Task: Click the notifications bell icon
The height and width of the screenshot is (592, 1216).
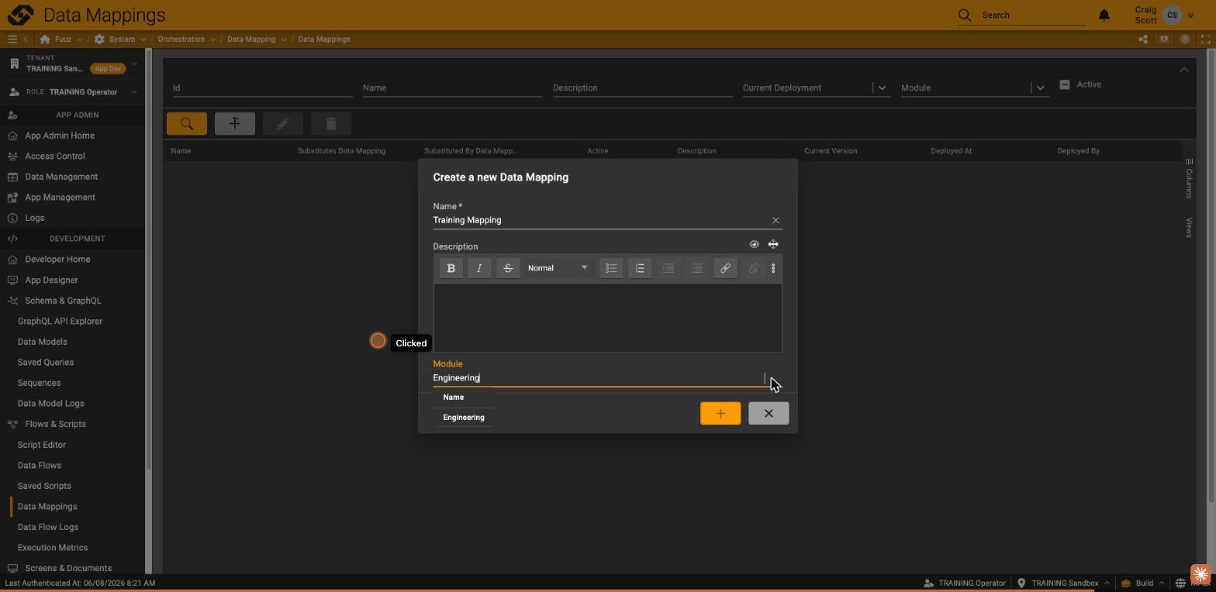Action: (1104, 15)
